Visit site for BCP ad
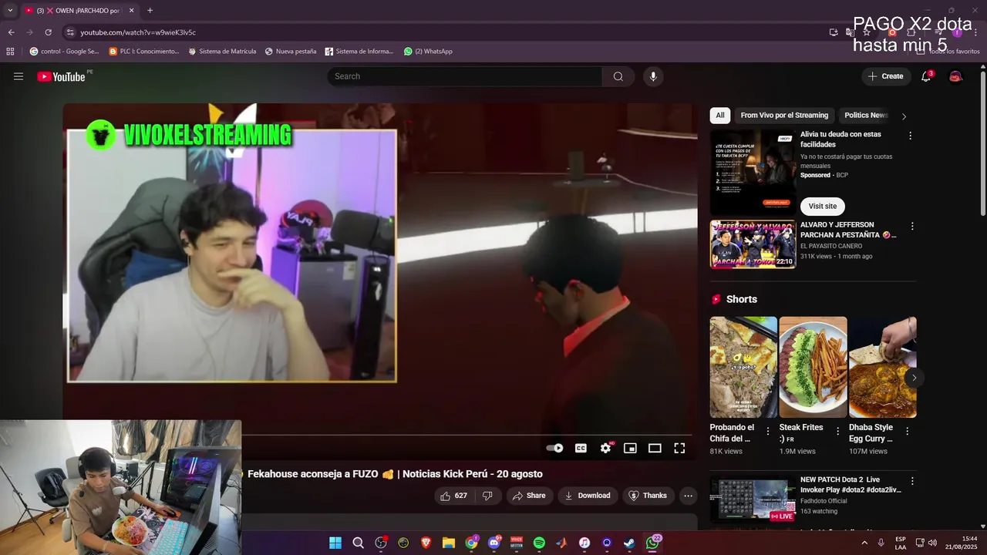987x555 pixels. point(823,206)
